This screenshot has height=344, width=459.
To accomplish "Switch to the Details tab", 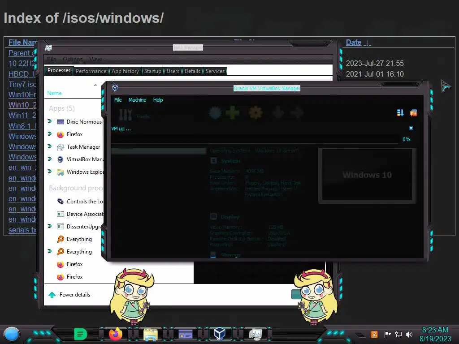I will click(x=193, y=71).
